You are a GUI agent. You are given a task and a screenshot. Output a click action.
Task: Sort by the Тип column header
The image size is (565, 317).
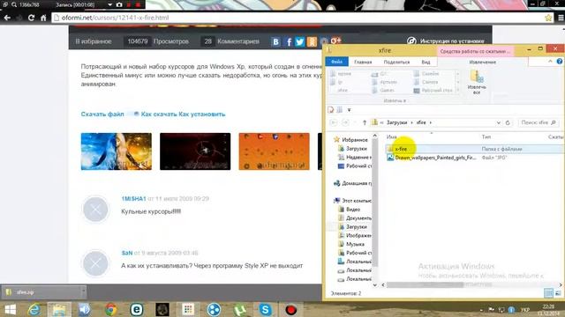pos(486,137)
